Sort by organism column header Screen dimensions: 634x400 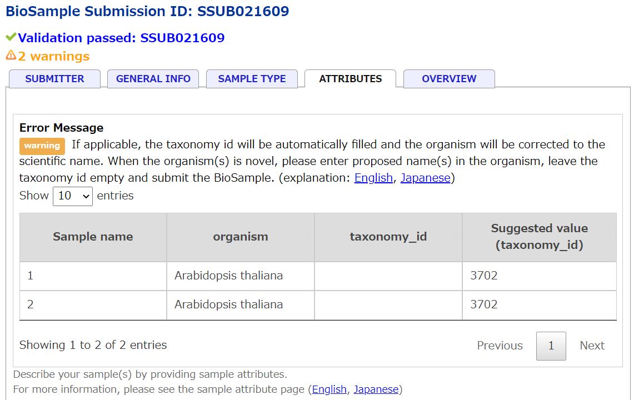point(241,237)
